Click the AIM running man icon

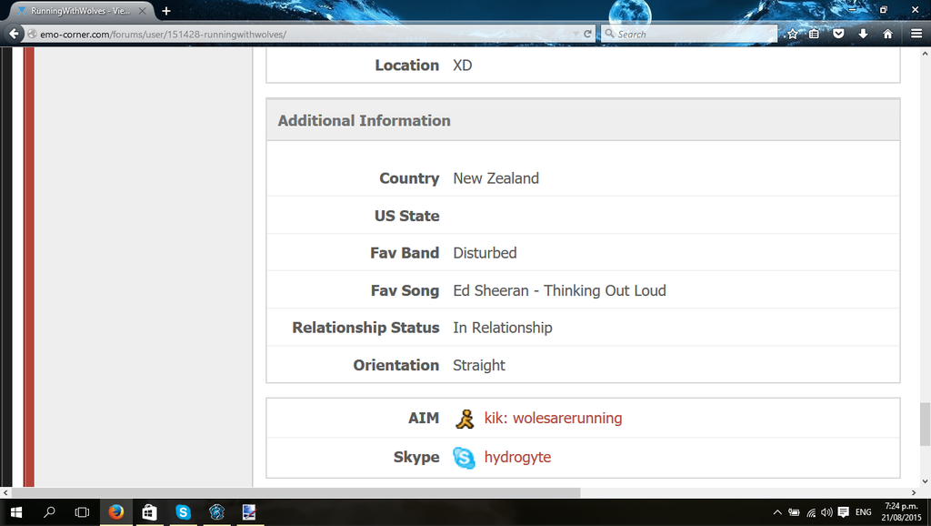point(464,419)
